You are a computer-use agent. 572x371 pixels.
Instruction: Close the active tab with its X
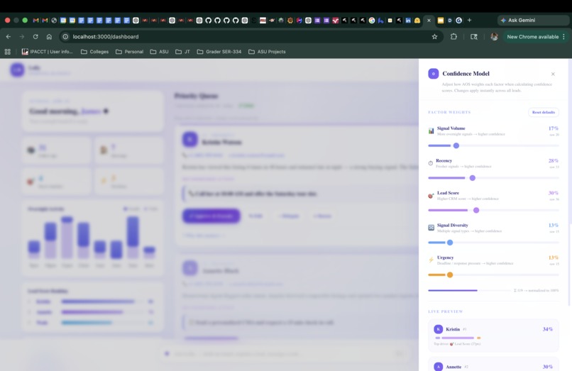[429, 21]
